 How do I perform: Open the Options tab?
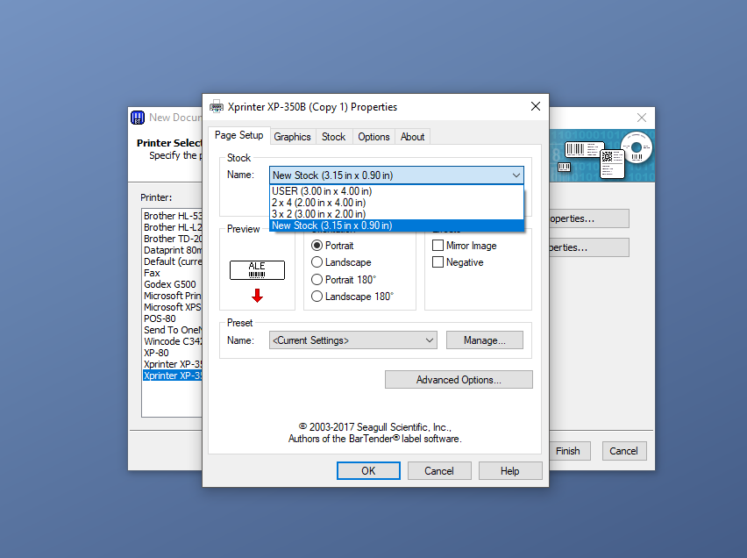tap(373, 137)
